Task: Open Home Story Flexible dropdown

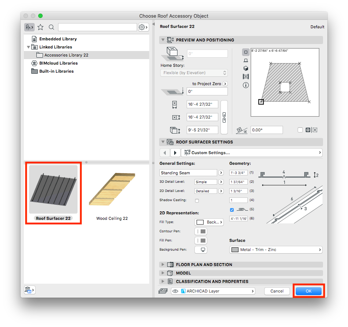Action: 194,73
